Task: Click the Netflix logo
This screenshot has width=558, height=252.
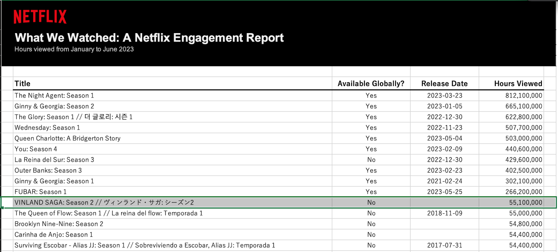Action: pyautogui.click(x=40, y=17)
